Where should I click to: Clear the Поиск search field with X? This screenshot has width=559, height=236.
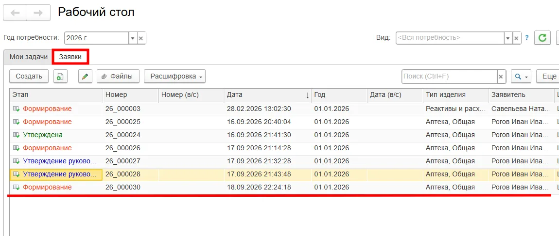click(501, 77)
